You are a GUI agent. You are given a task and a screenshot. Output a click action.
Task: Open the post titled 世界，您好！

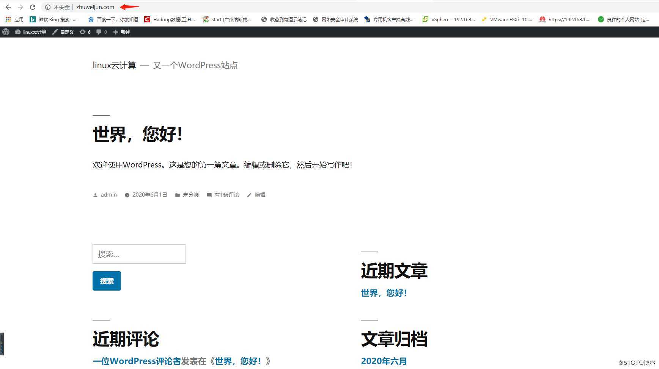[x=138, y=134]
